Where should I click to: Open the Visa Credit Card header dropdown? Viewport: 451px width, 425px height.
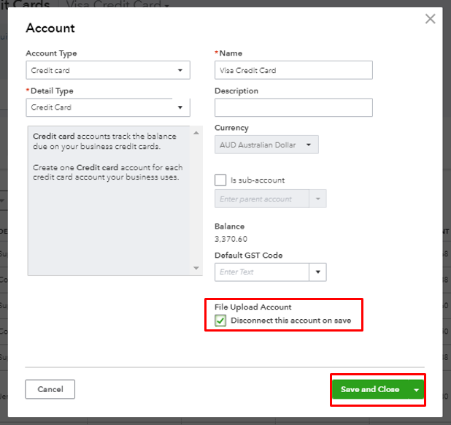[x=166, y=5]
